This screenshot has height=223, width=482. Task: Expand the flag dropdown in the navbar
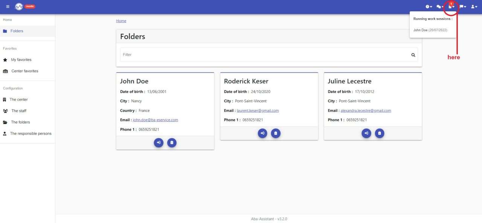(x=463, y=6)
